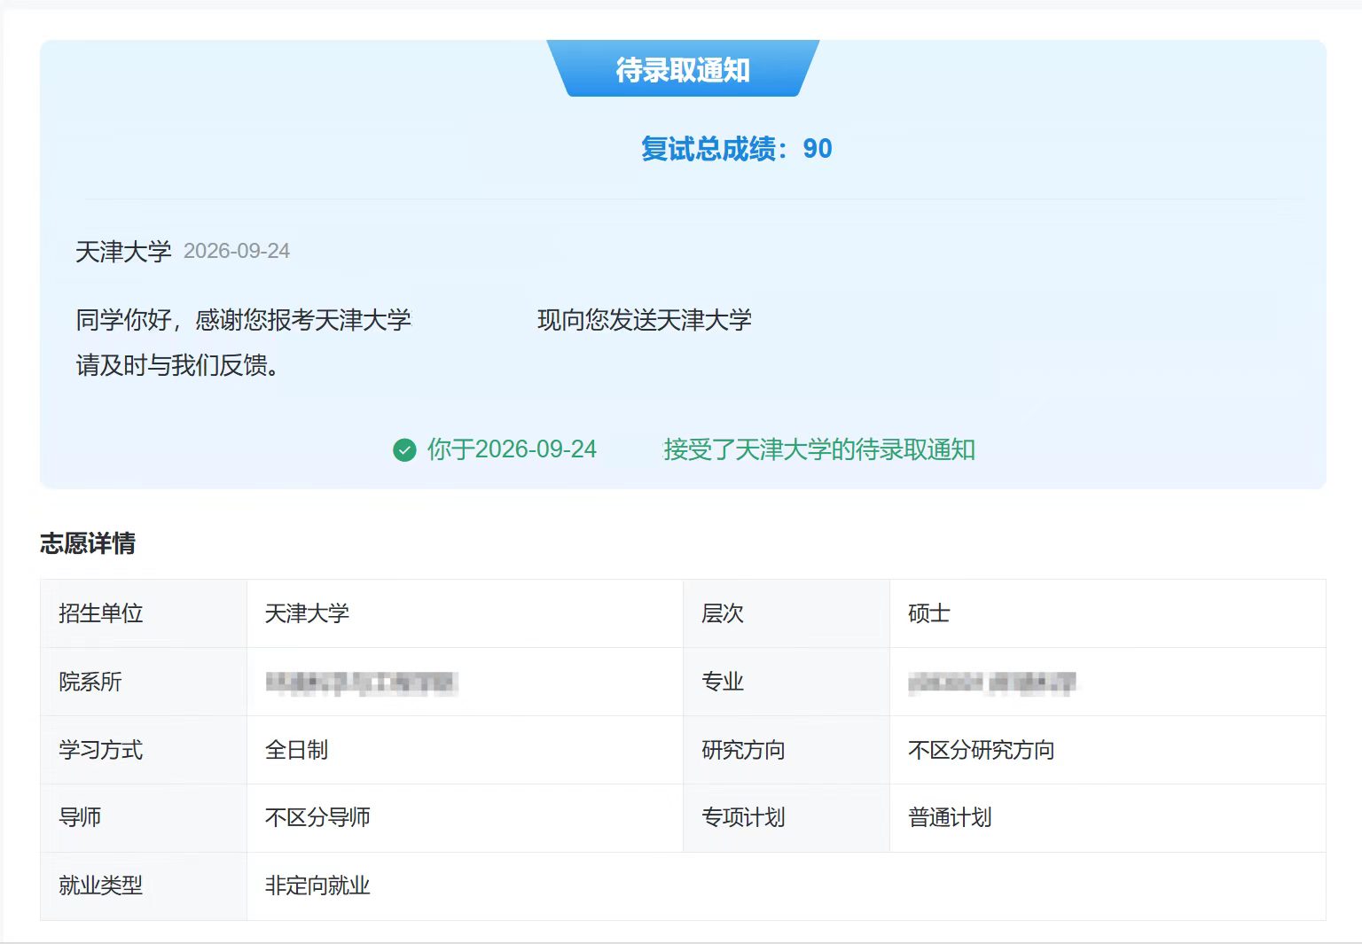Click the 专项计划 label cell
This screenshot has height=944, width=1362.
(787, 817)
